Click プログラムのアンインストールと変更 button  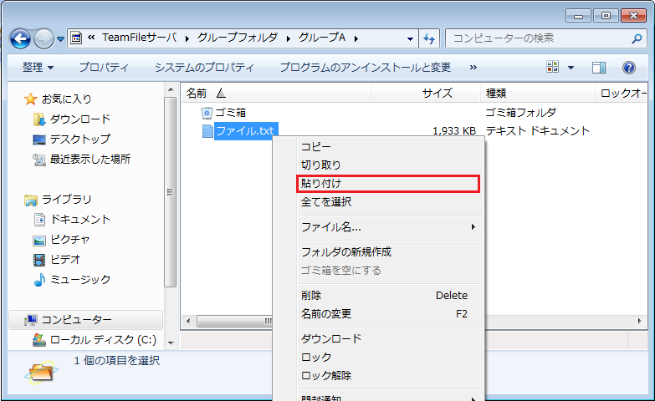point(365,67)
